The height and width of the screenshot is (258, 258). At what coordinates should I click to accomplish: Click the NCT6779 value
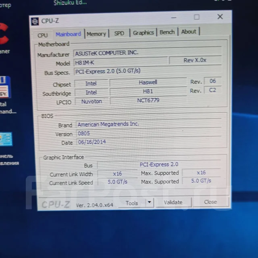coord(148,100)
